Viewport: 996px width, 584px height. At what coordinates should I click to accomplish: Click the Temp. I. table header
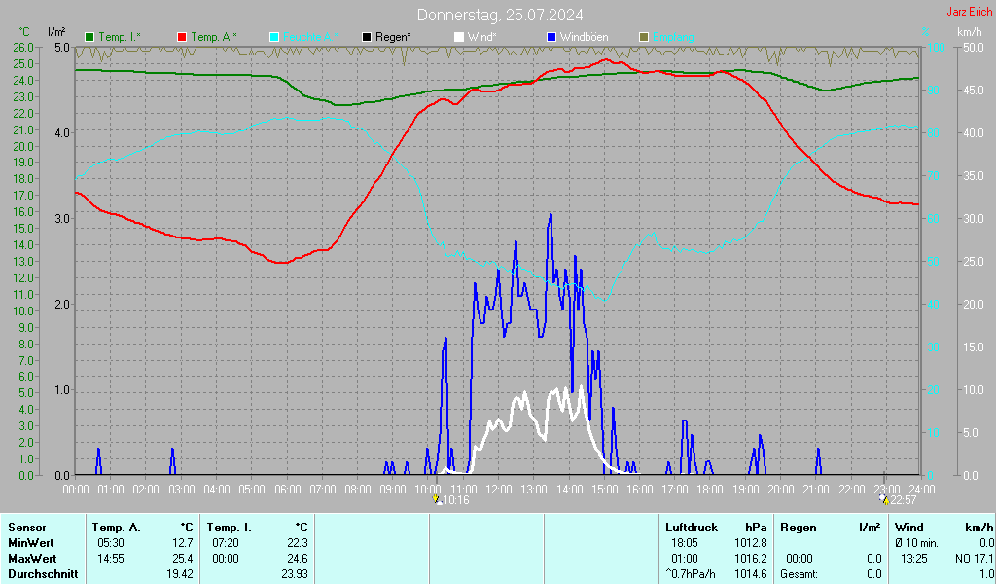[x=230, y=528]
